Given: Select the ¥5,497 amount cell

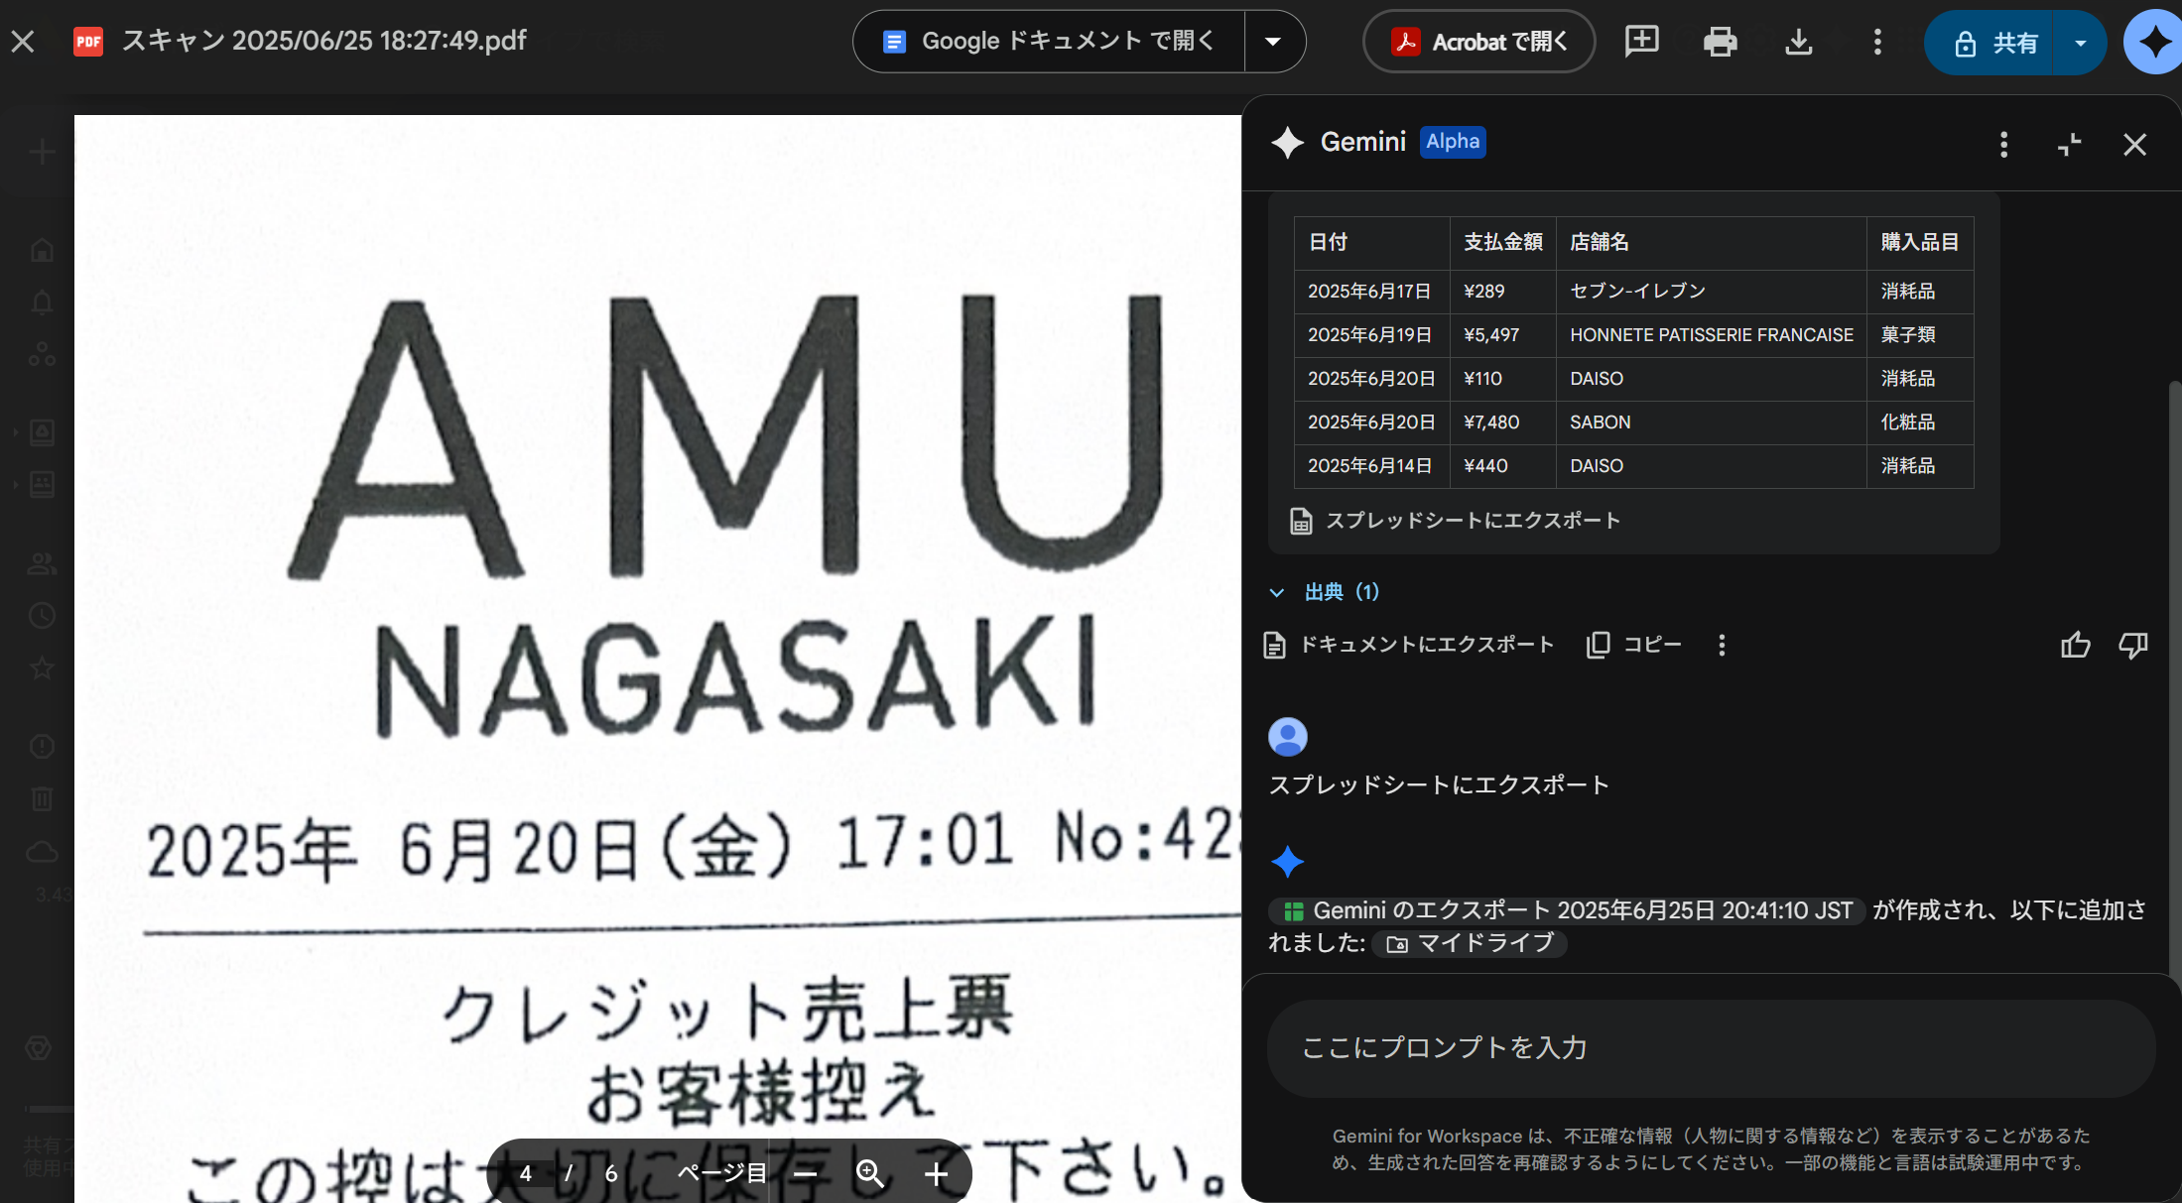Looking at the screenshot, I should click(1502, 335).
